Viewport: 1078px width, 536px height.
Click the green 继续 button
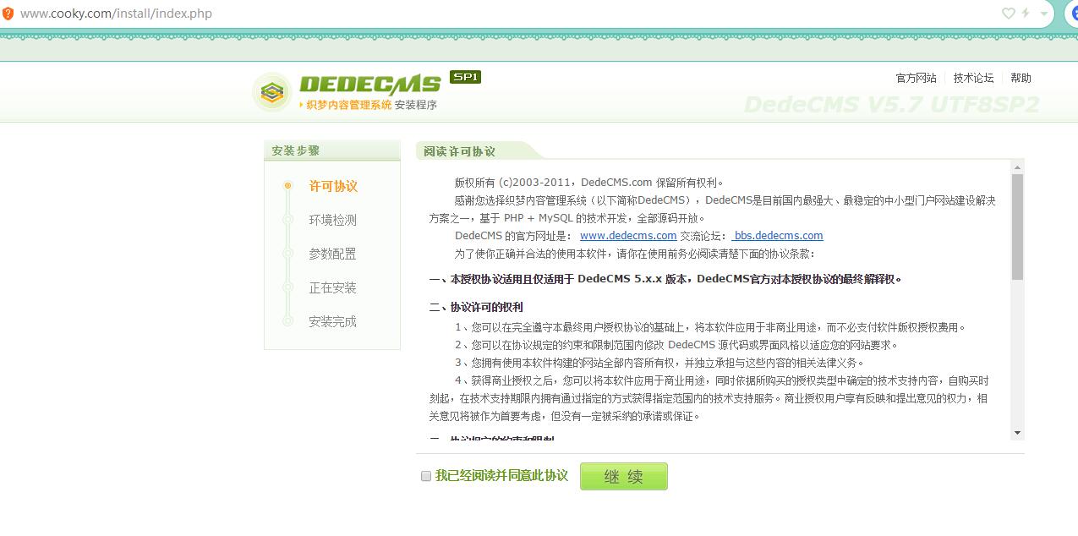(x=624, y=476)
